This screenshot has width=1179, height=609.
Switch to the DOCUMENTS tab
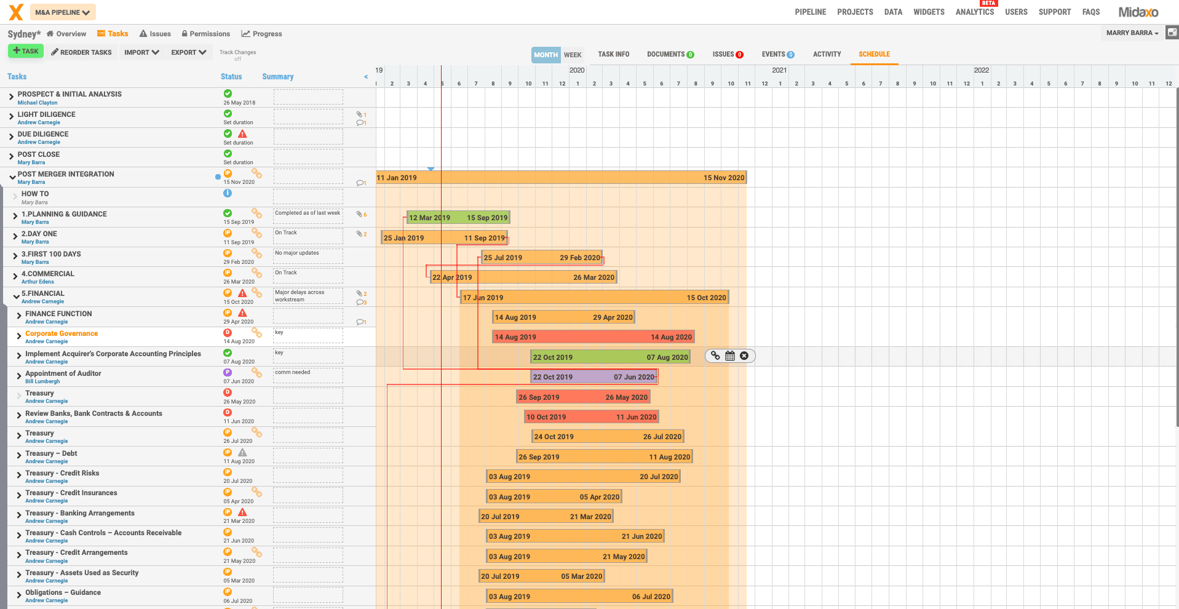tap(670, 54)
